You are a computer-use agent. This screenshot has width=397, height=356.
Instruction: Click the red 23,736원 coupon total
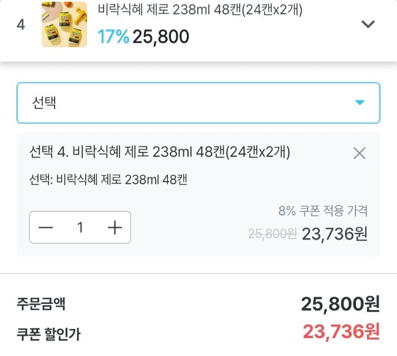(x=341, y=331)
